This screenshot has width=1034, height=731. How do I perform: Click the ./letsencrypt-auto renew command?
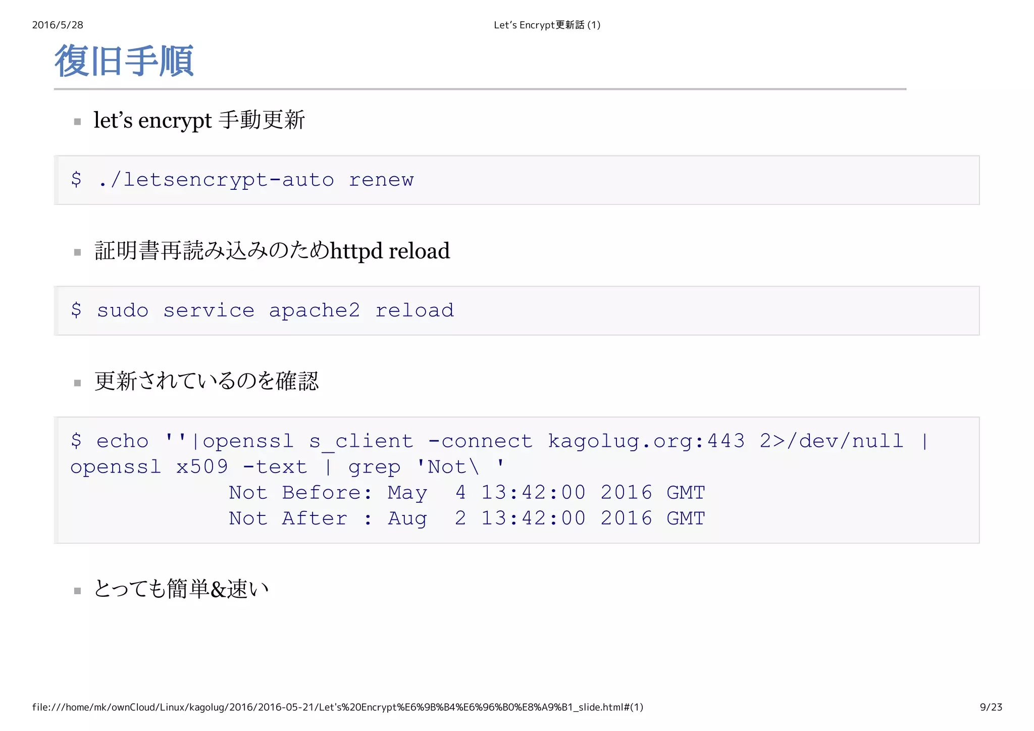(242, 180)
